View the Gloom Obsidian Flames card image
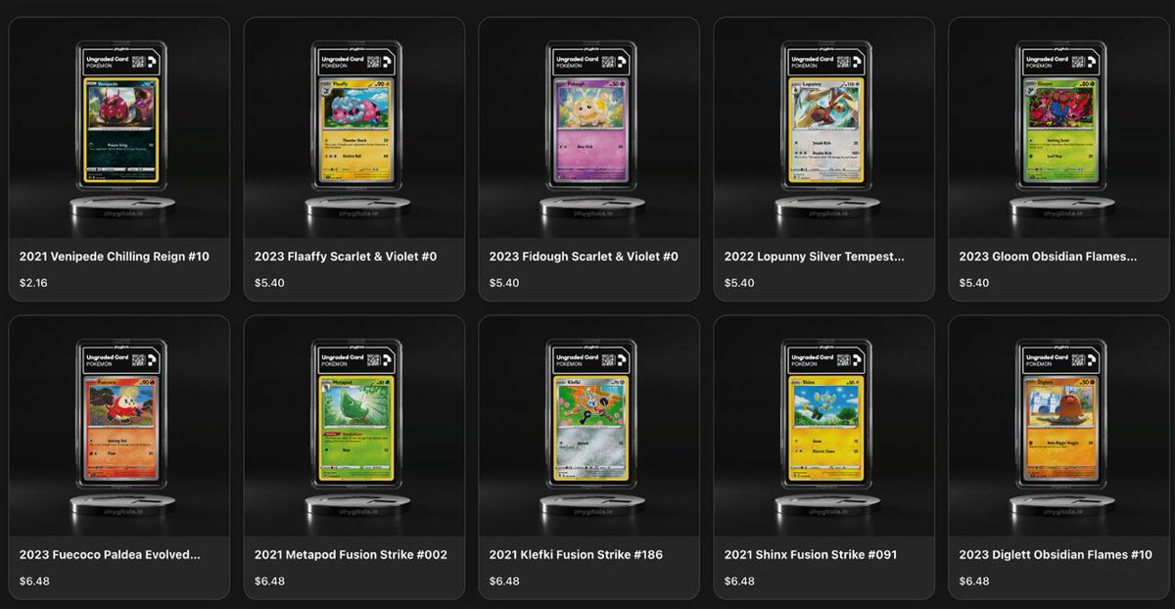Screen dimensions: 1175x609 (x=1058, y=128)
